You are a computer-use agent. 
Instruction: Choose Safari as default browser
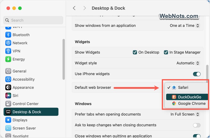coord(186,87)
